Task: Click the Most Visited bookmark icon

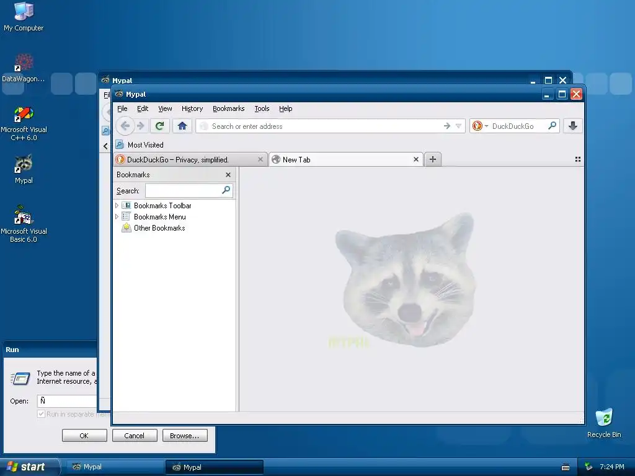Action: click(120, 144)
